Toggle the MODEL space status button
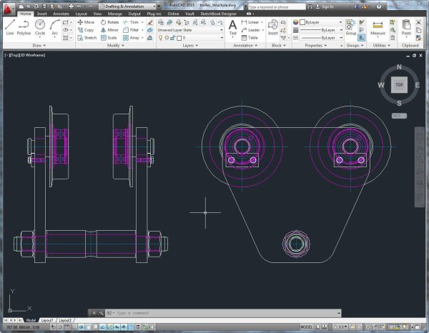The image size is (429, 333). pos(307,327)
